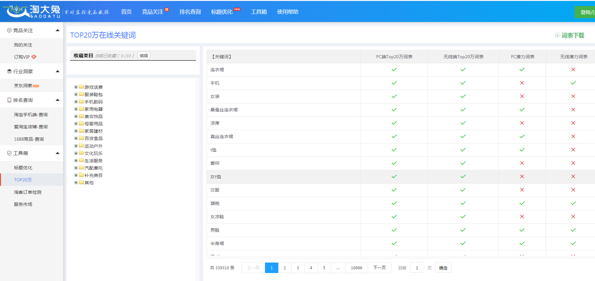Viewport: 595px width, 281px height.
Task: Click the 编辑 button for 收藏类目
Action: 144,56
